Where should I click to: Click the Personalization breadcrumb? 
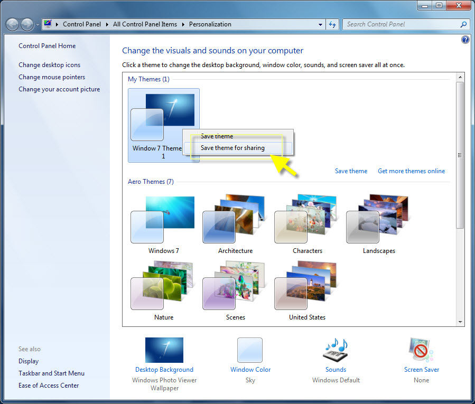pyautogui.click(x=210, y=24)
